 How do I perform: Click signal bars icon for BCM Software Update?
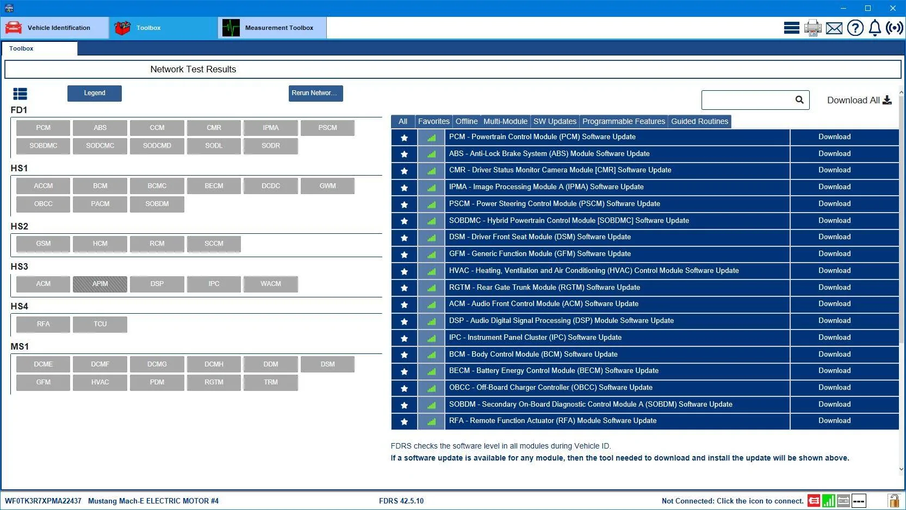click(431, 354)
